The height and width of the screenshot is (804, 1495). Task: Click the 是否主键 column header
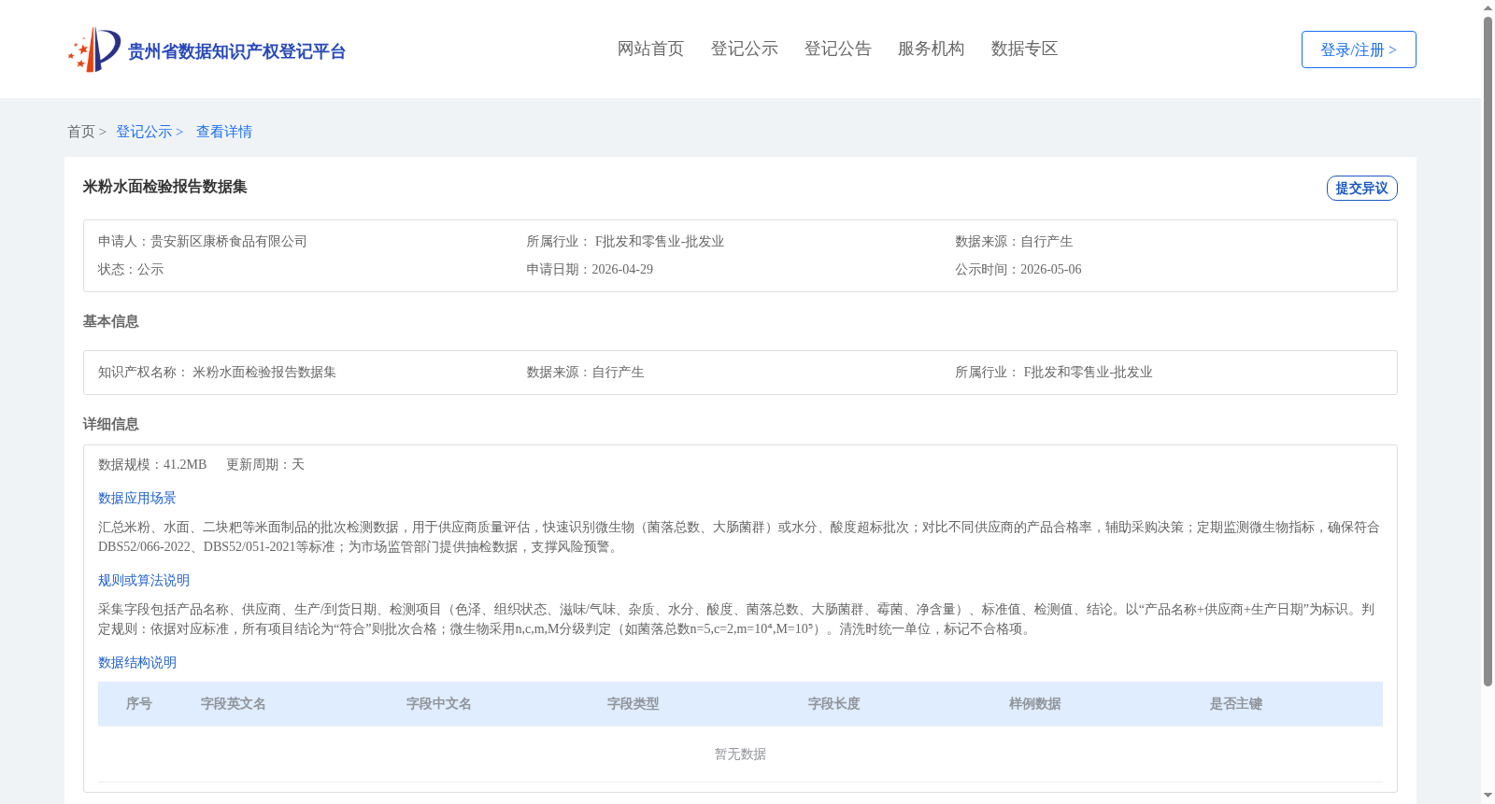click(x=1236, y=704)
